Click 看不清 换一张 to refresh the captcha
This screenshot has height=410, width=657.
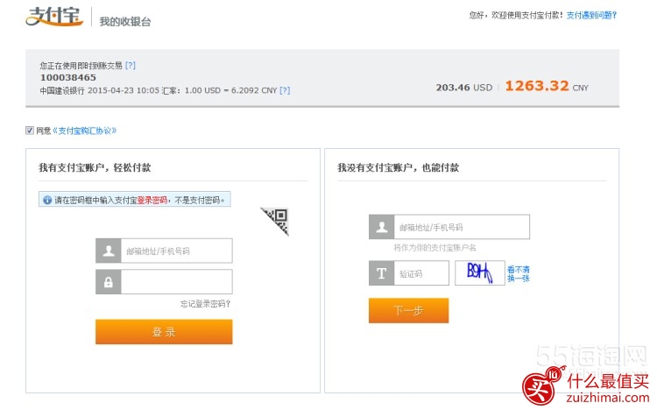coord(519,273)
